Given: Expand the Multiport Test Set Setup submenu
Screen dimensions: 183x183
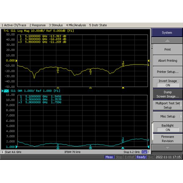Looking at the screenshot, I should (167, 105).
